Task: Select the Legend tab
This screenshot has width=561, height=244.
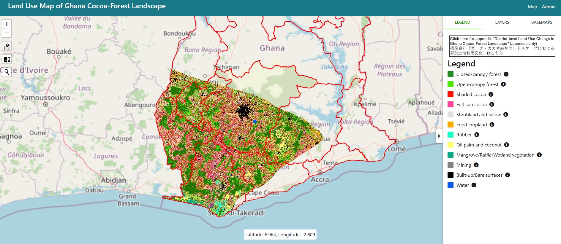Action: point(462,22)
